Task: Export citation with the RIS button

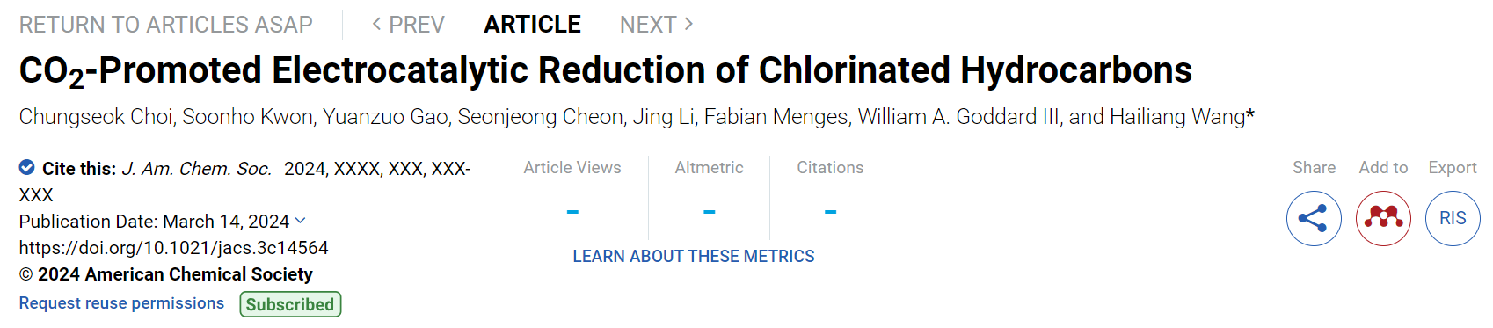Action: pyautogui.click(x=1453, y=218)
